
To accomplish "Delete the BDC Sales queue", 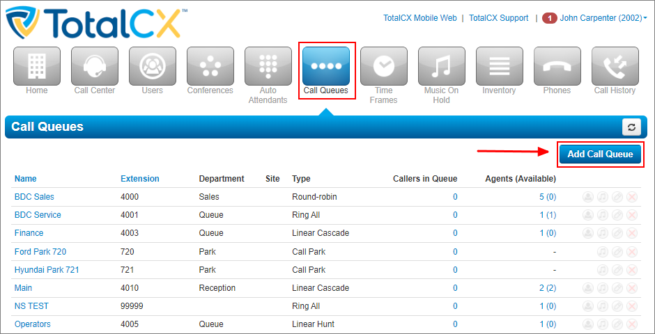I will [x=632, y=197].
